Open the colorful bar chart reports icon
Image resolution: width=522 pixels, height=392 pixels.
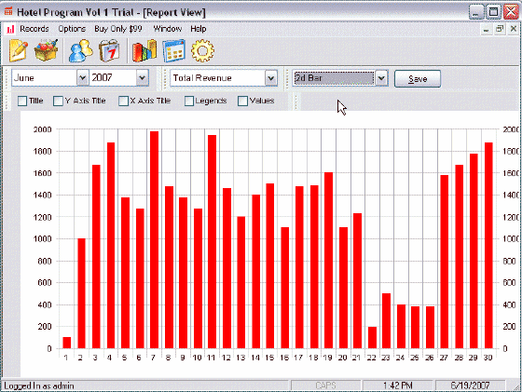(144, 51)
